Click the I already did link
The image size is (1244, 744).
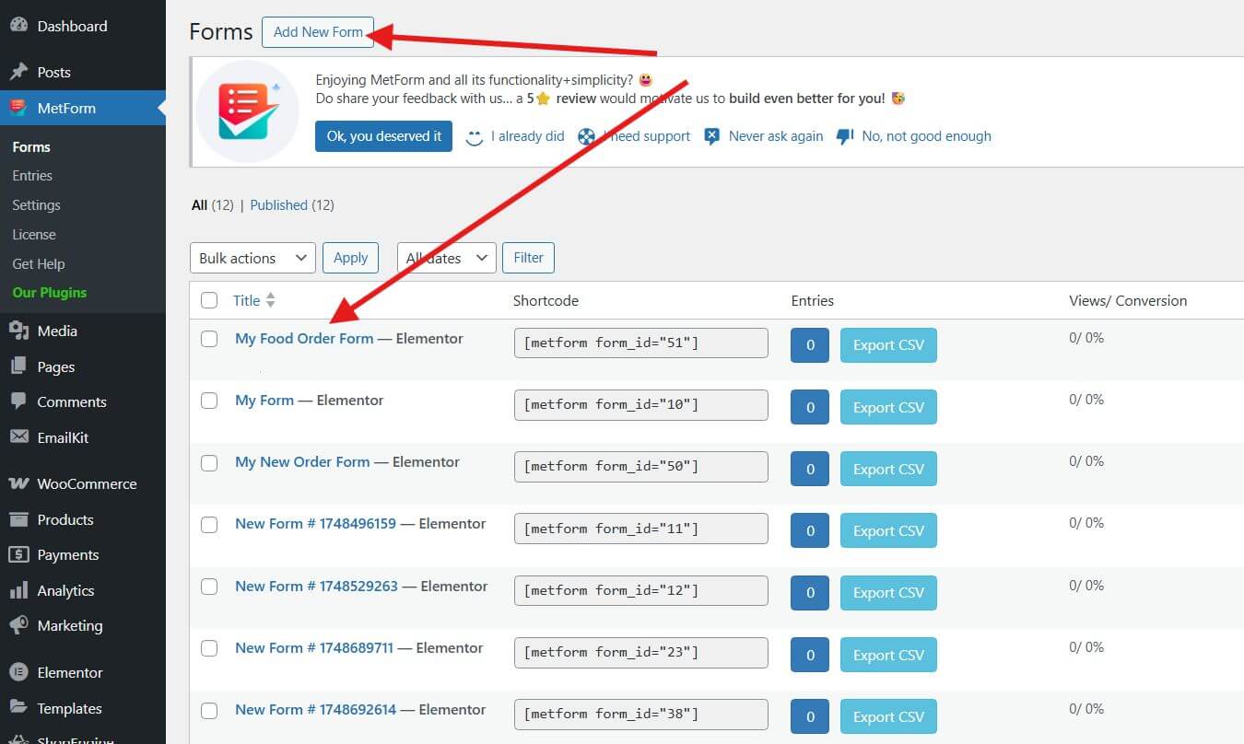pyautogui.click(x=527, y=136)
